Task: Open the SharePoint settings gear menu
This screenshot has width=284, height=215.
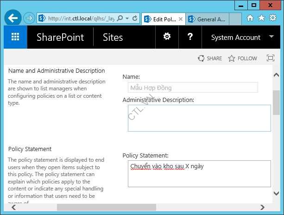Action: 167,37
